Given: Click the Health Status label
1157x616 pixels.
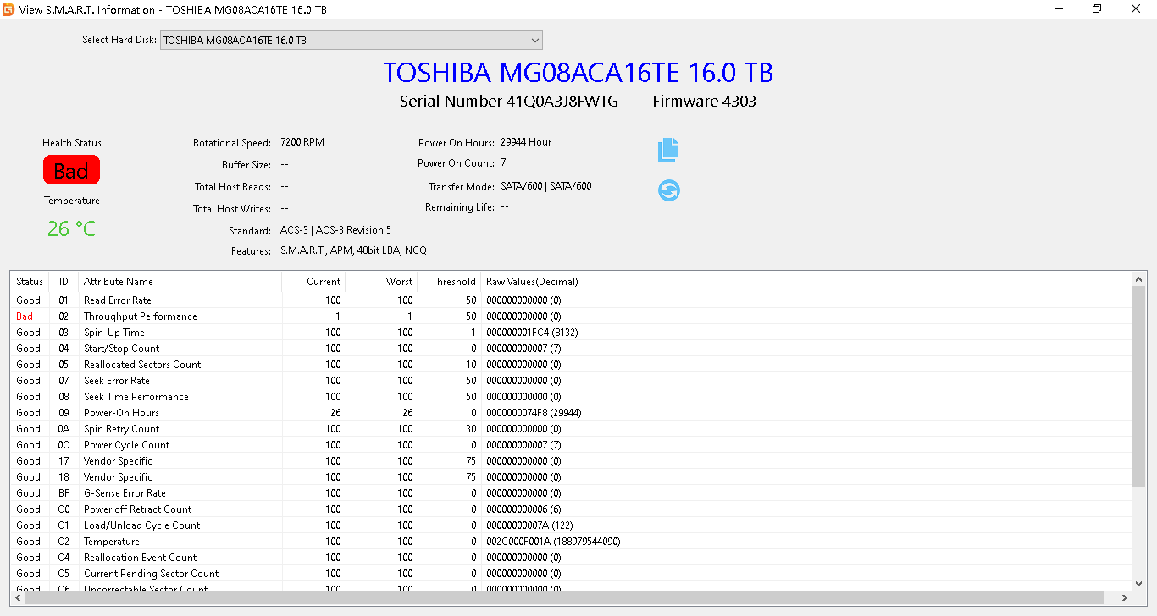Looking at the screenshot, I should 72,143.
